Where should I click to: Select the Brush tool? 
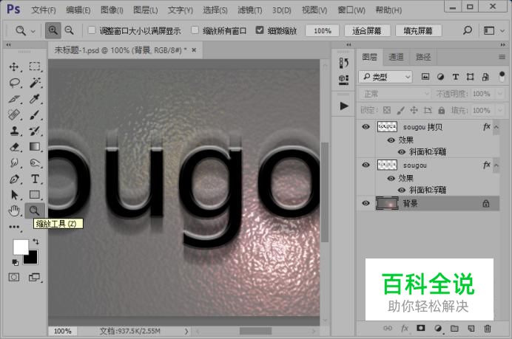pyautogui.click(x=35, y=114)
